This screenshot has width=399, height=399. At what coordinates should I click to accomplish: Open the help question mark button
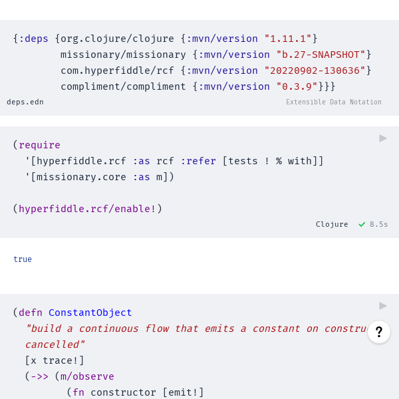tap(379, 332)
